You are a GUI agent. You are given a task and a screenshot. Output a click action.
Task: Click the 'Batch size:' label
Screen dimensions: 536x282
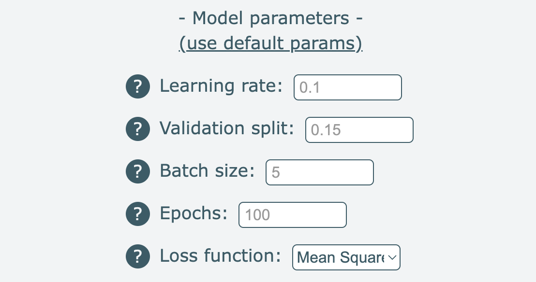[207, 171]
